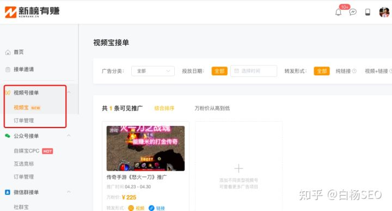Open the user avatar profile picture
This screenshot has height=211, width=392.
pos(384,12)
